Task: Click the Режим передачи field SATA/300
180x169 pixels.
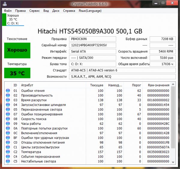Action: (92, 58)
